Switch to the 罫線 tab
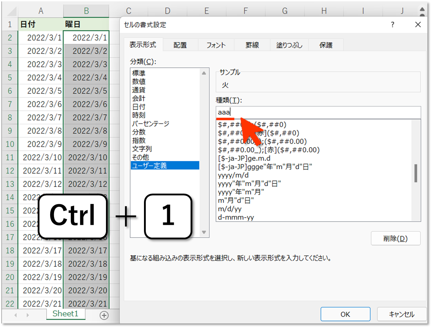 pyautogui.click(x=252, y=45)
